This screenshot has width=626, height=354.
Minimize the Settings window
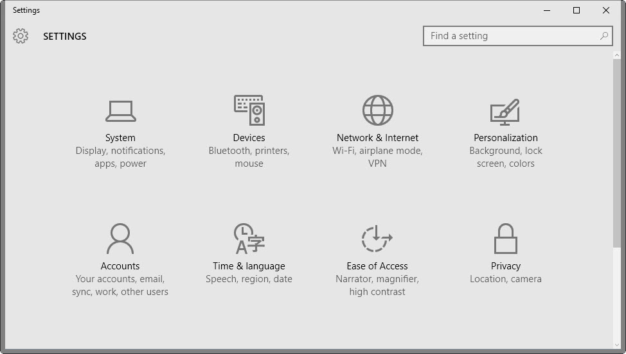[x=547, y=10]
